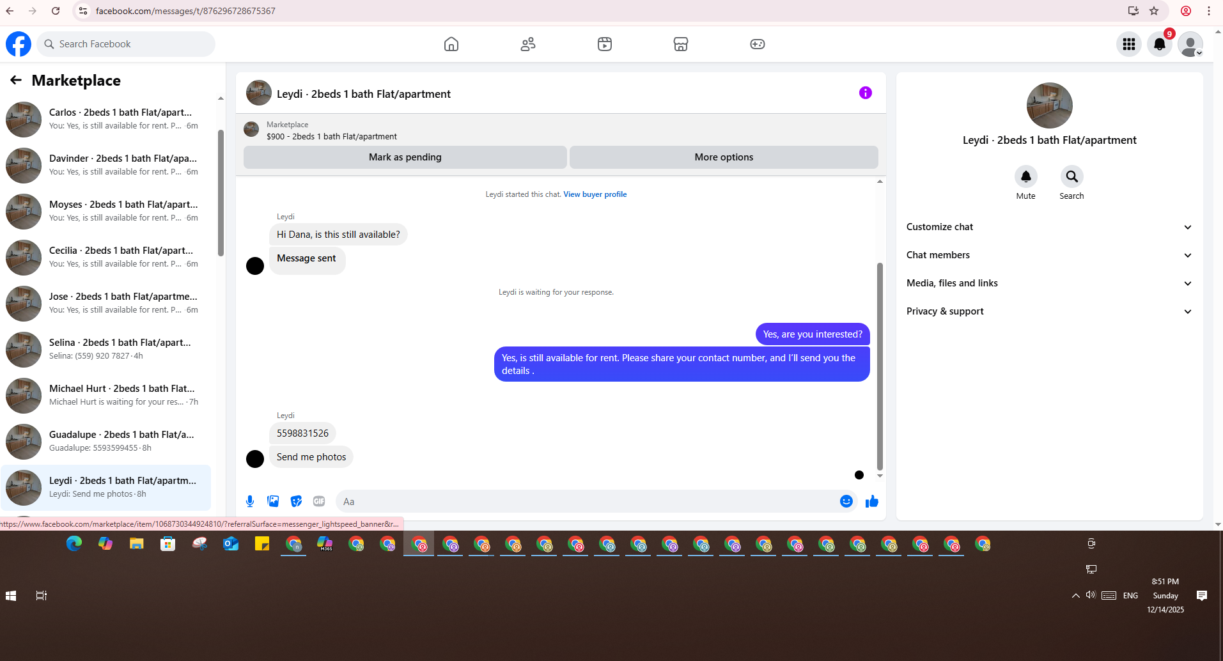This screenshot has width=1223, height=661.
Task: Choose a GIF icon
Action: pos(319,501)
